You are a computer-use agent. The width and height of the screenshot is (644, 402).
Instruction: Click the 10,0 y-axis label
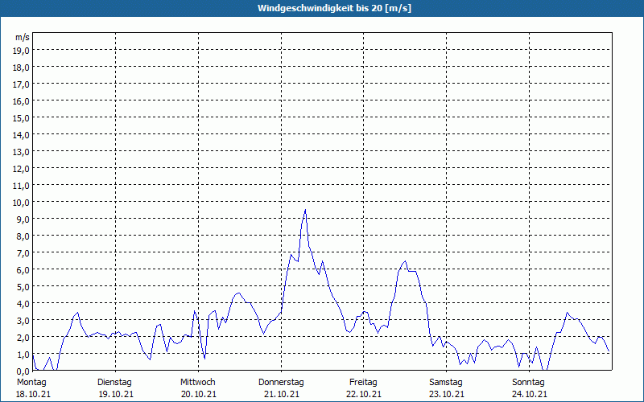(x=21, y=203)
